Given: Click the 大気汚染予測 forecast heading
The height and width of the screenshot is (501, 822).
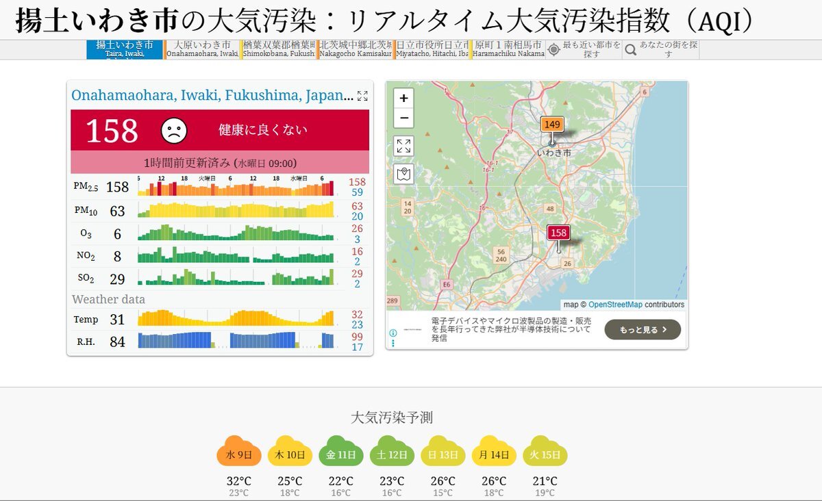Looking at the screenshot, I should [392, 417].
